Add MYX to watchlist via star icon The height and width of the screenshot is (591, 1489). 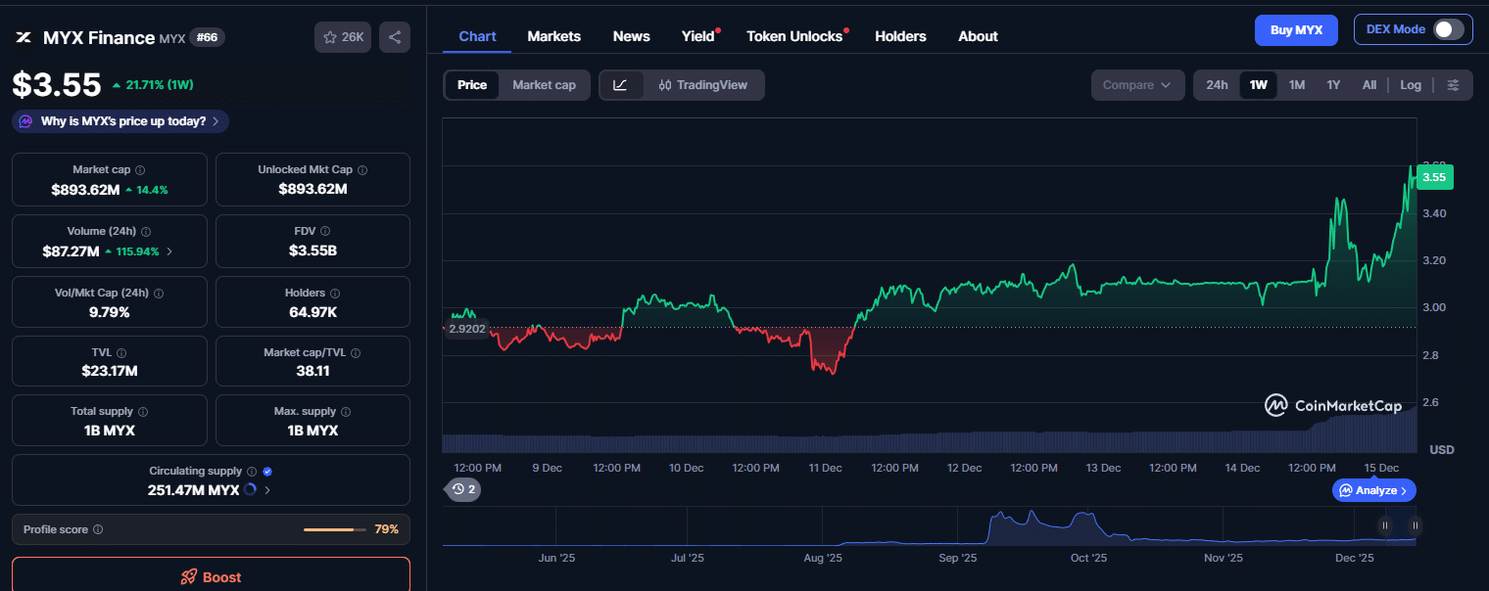click(329, 36)
